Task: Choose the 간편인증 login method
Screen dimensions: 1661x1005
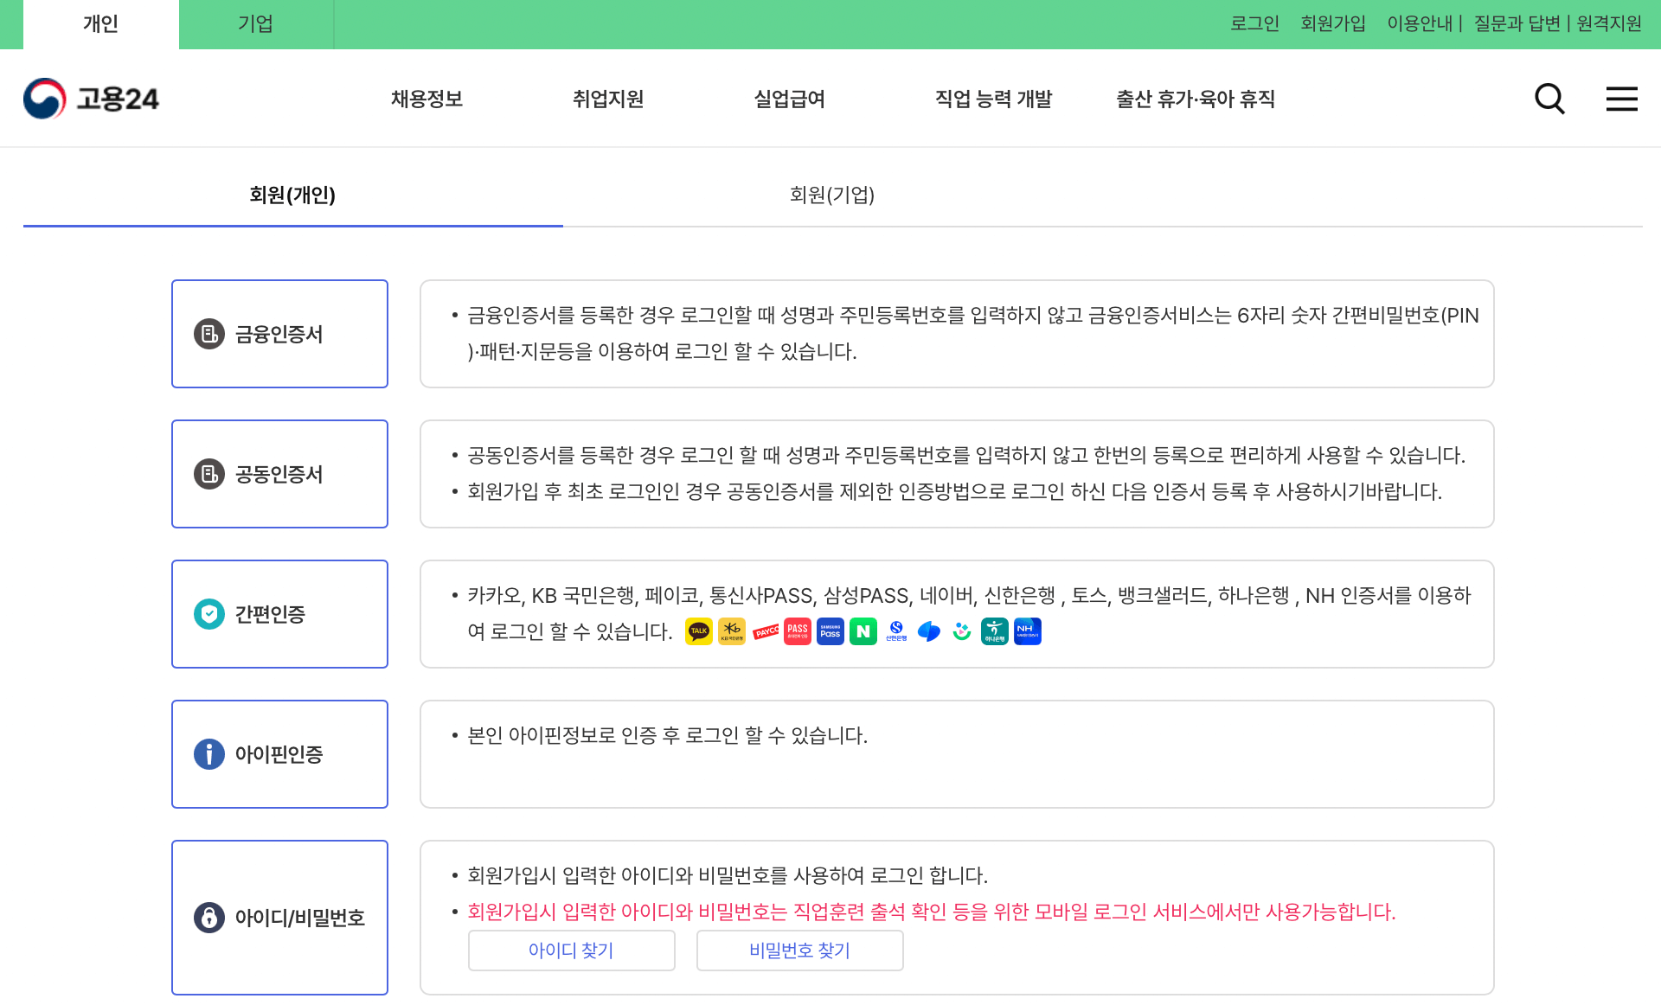Action: tap(279, 613)
